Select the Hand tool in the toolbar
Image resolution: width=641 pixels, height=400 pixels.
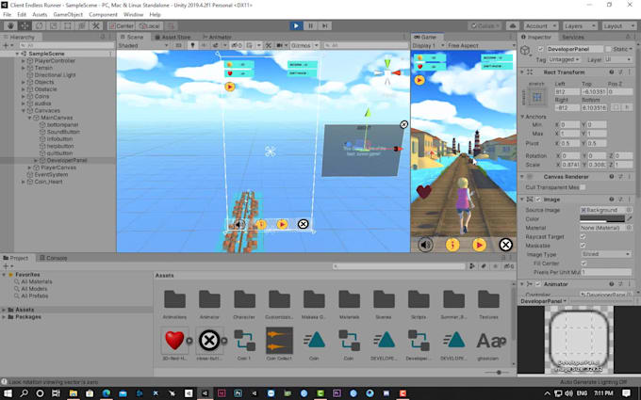[11, 26]
